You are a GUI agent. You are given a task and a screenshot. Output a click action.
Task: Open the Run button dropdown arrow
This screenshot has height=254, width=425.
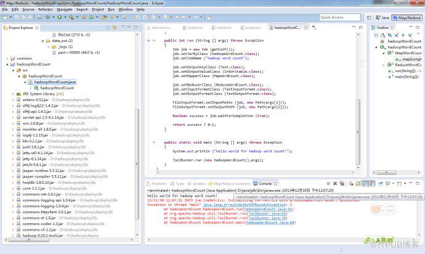[65, 17]
